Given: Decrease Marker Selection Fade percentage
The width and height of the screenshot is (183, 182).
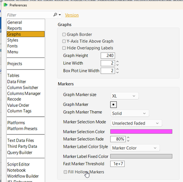Looking at the screenshot, I should point(128,140).
